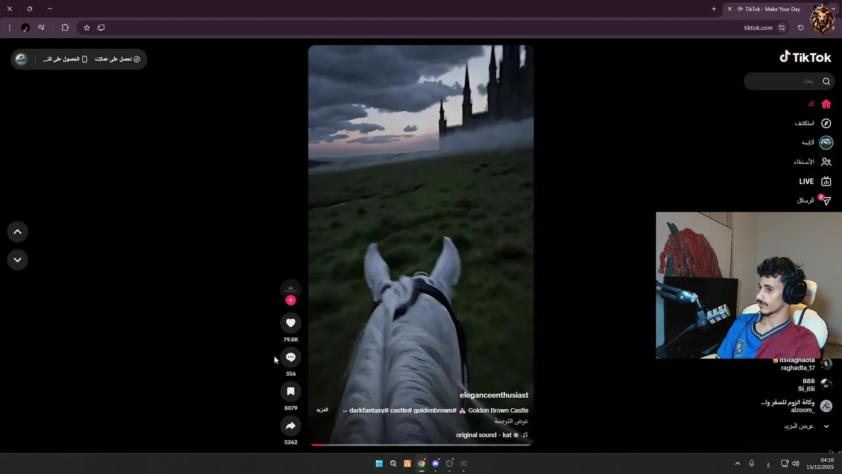842x474 pixels.
Task: Follow the creator with the red plus
Action: [290, 300]
